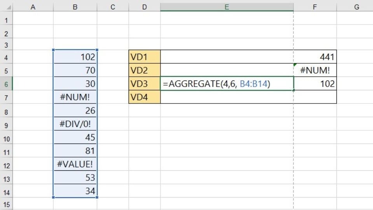This screenshot has height=210, width=373.
Task: Select column E header
Action: click(x=227, y=7)
